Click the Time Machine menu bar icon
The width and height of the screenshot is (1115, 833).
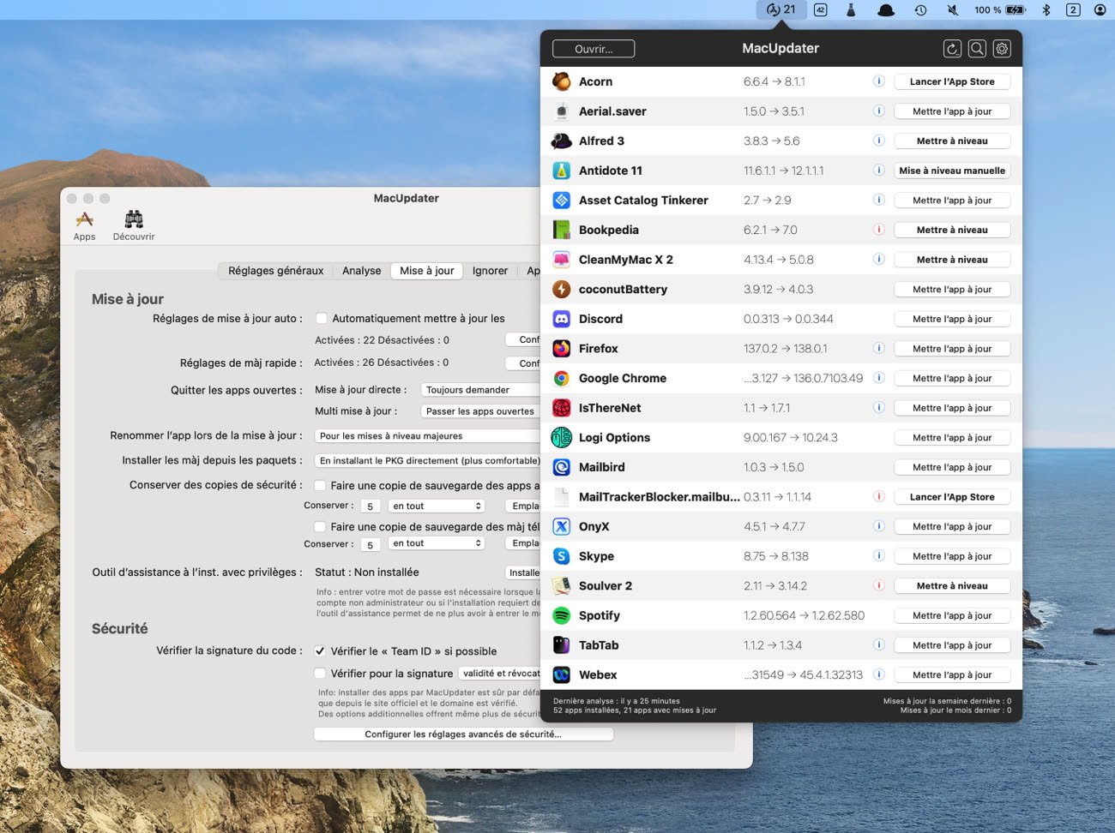[x=920, y=9]
